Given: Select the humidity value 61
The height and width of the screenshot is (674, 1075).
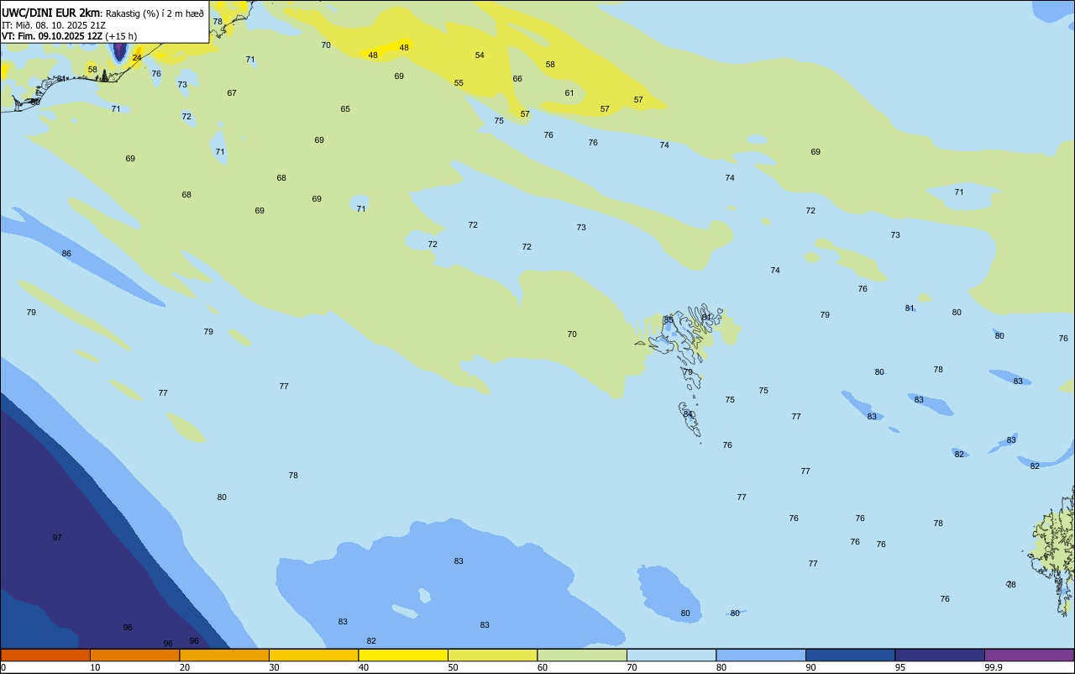Looking at the screenshot, I should 569,92.
